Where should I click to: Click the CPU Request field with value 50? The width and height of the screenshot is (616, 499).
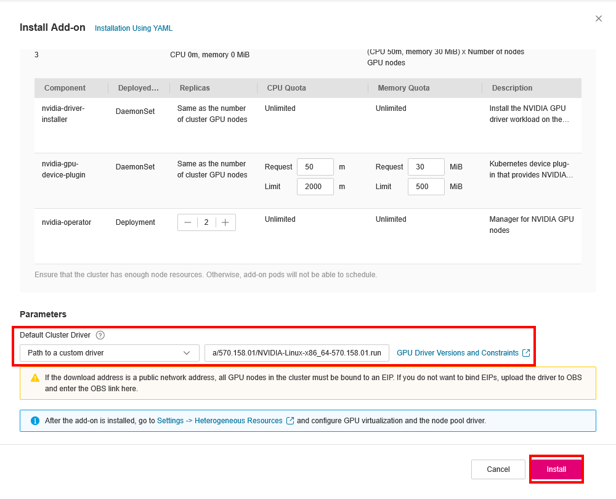point(315,167)
